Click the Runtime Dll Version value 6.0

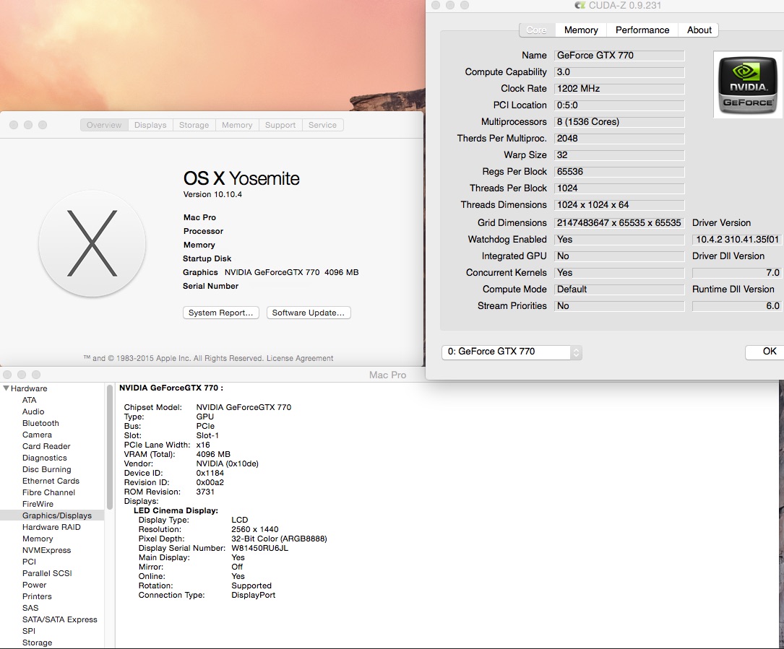pos(737,306)
